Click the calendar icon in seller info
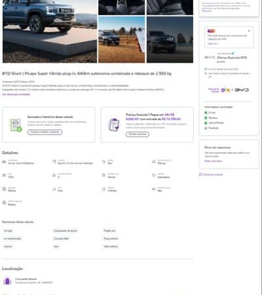The width and height of the screenshot is (262, 295). pos(206,69)
